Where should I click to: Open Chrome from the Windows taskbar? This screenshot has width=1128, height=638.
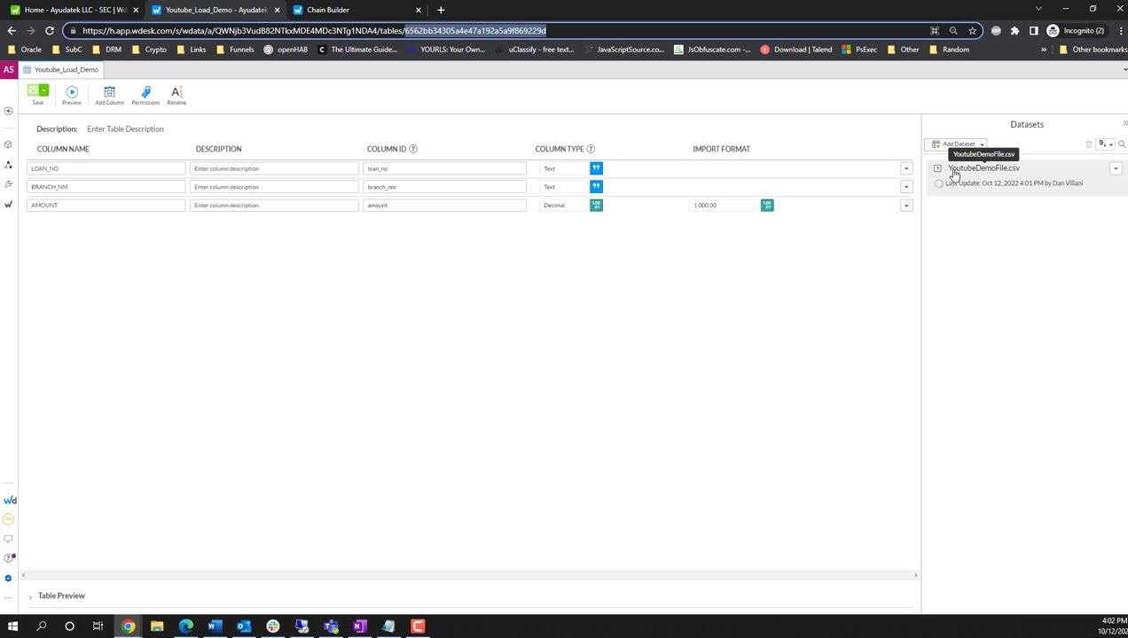pyautogui.click(x=128, y=626)
